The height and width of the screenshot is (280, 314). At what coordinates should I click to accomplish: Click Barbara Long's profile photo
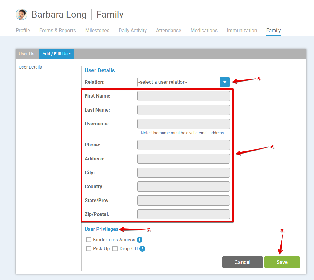pos(21,14)
